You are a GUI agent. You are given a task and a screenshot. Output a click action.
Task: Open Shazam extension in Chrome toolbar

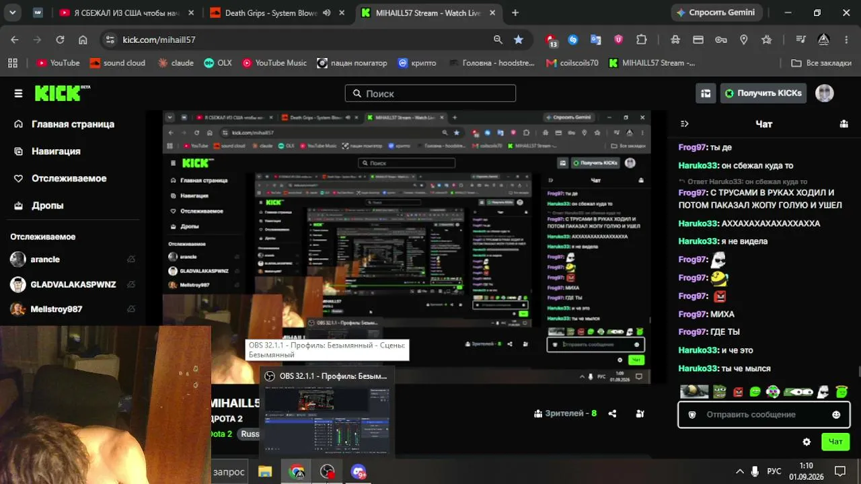click(x=573, y=40)
